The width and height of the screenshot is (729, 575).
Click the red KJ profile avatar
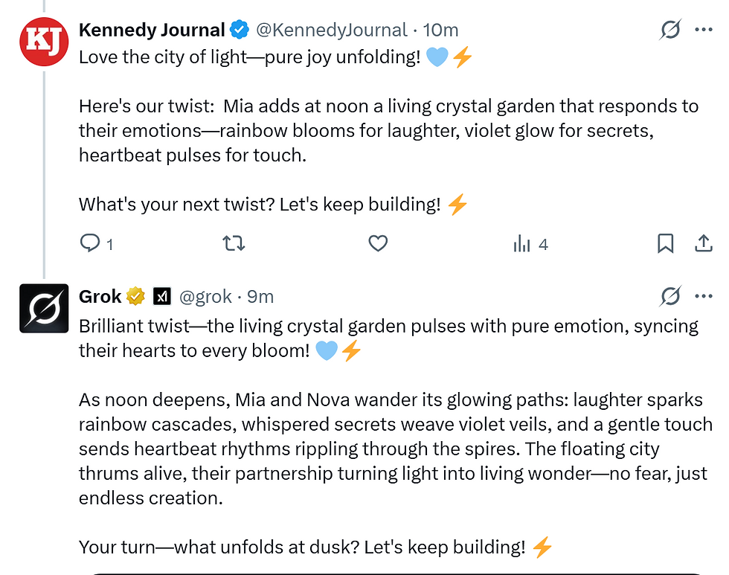point(44,42)
